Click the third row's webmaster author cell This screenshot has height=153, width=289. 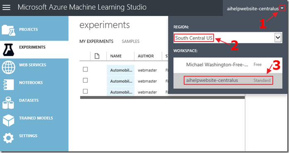pos(147,92)
